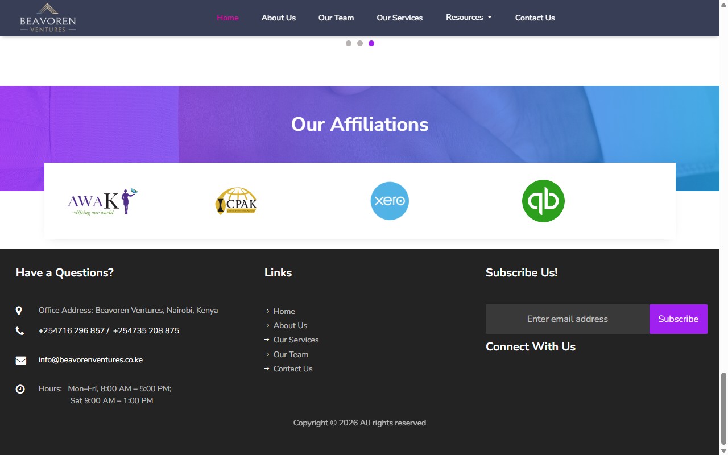
Task: Click the Subscribe Us! heading
Action: (522, 272)
